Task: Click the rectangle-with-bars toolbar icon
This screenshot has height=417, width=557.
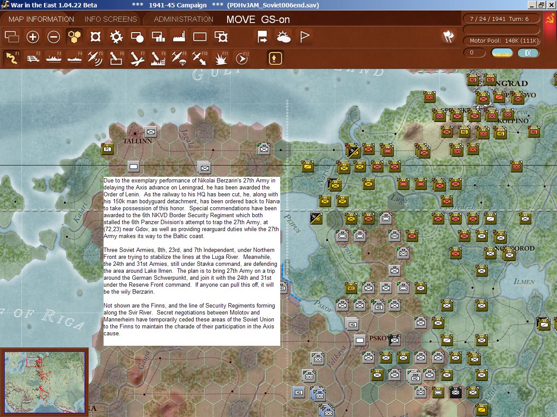Action: click(x=158, y=37)
